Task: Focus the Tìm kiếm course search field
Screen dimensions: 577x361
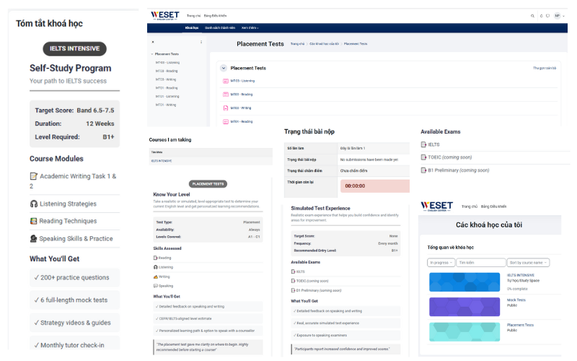Action: coord(481,263)
